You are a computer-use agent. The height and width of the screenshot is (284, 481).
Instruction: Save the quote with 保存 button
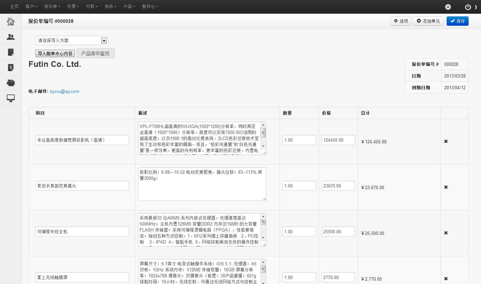pos(458,21)
